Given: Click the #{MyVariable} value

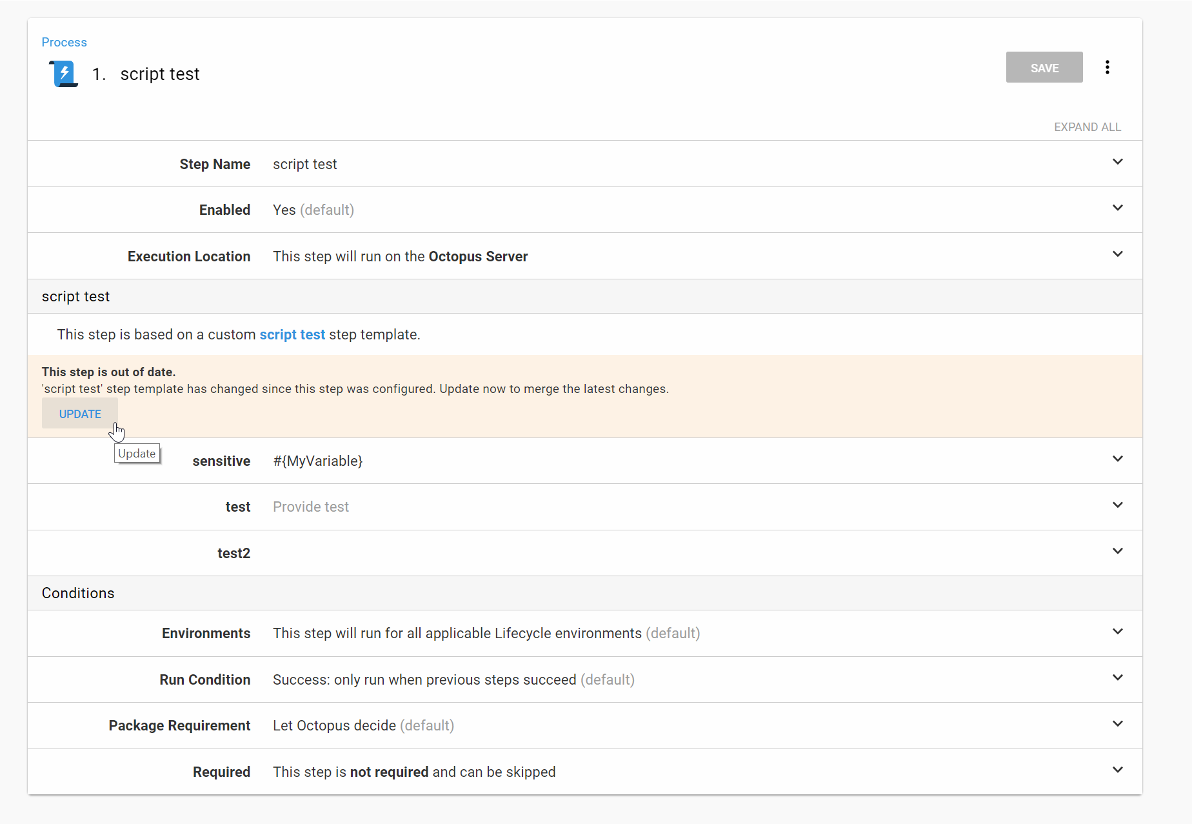Looking at the screenshot, I should [317, 461].
